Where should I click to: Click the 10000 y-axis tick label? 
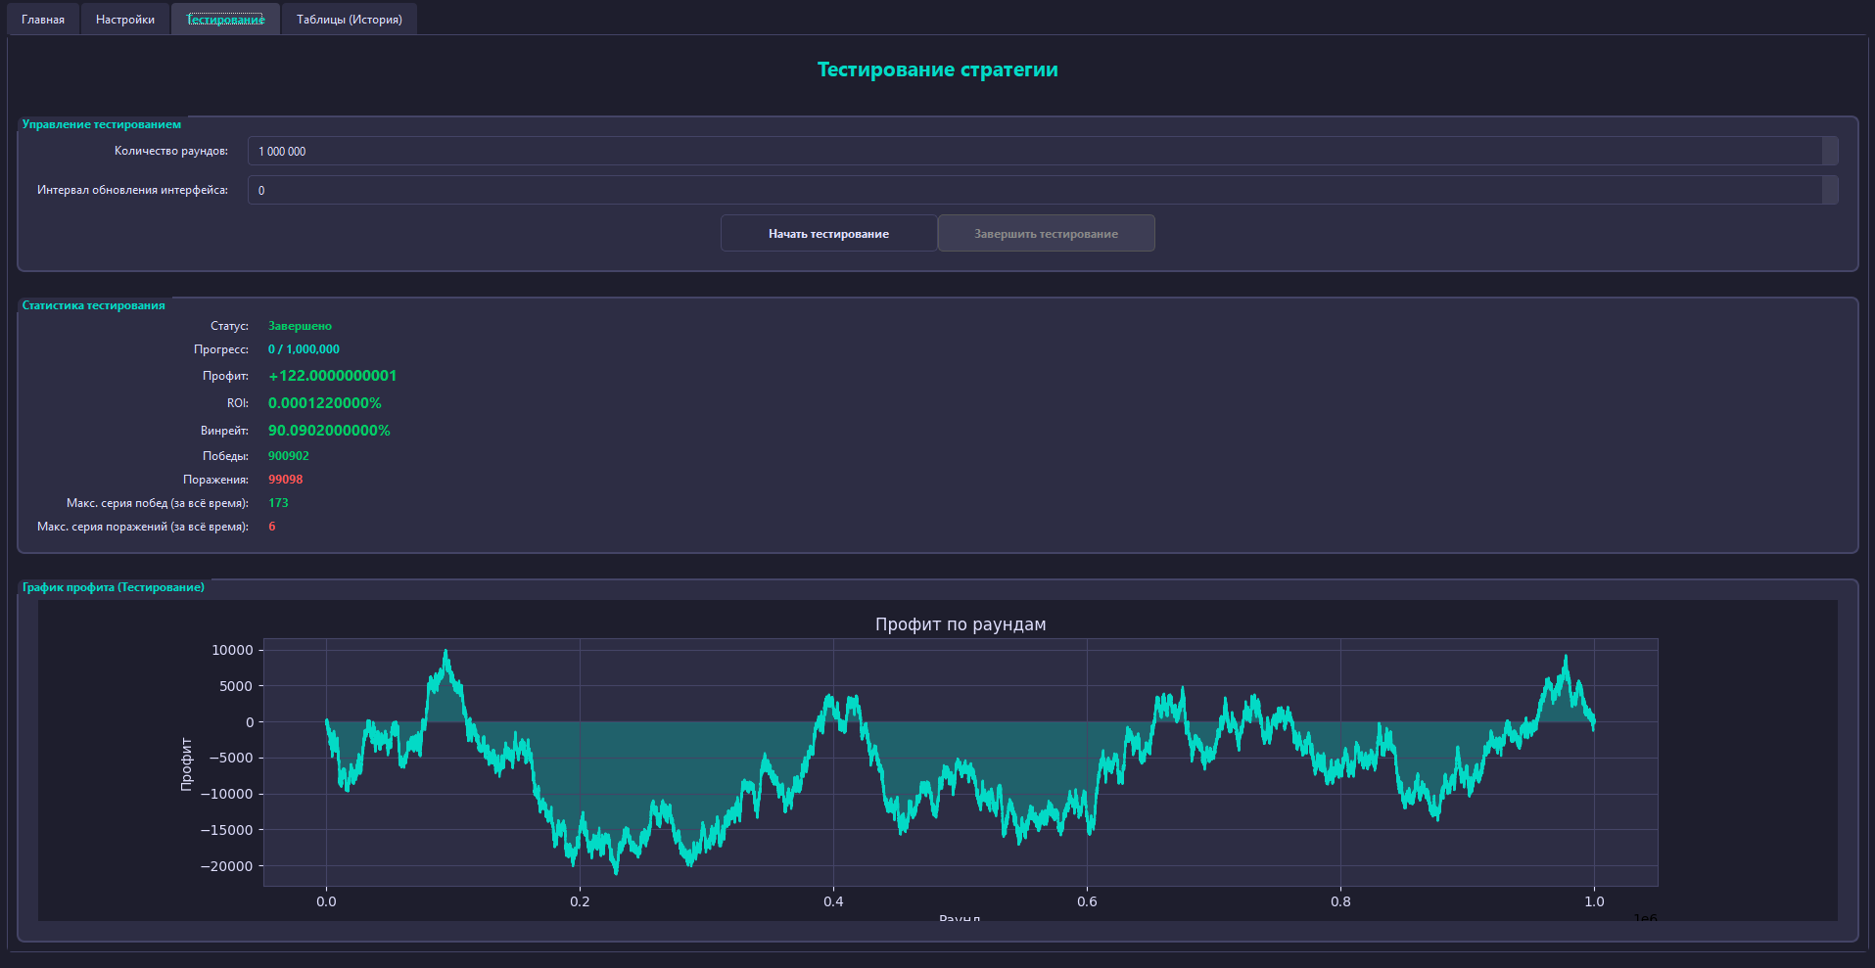pos(232,650)
